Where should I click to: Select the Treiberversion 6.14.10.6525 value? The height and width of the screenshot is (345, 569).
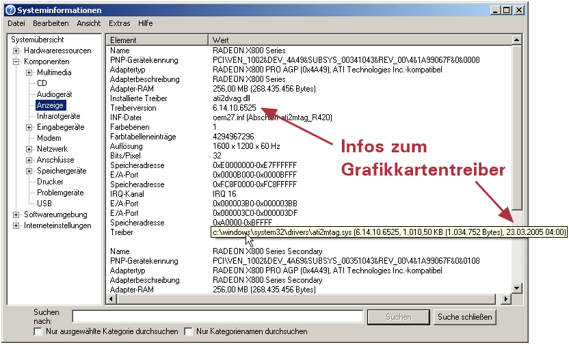click(x=235, y=108)
